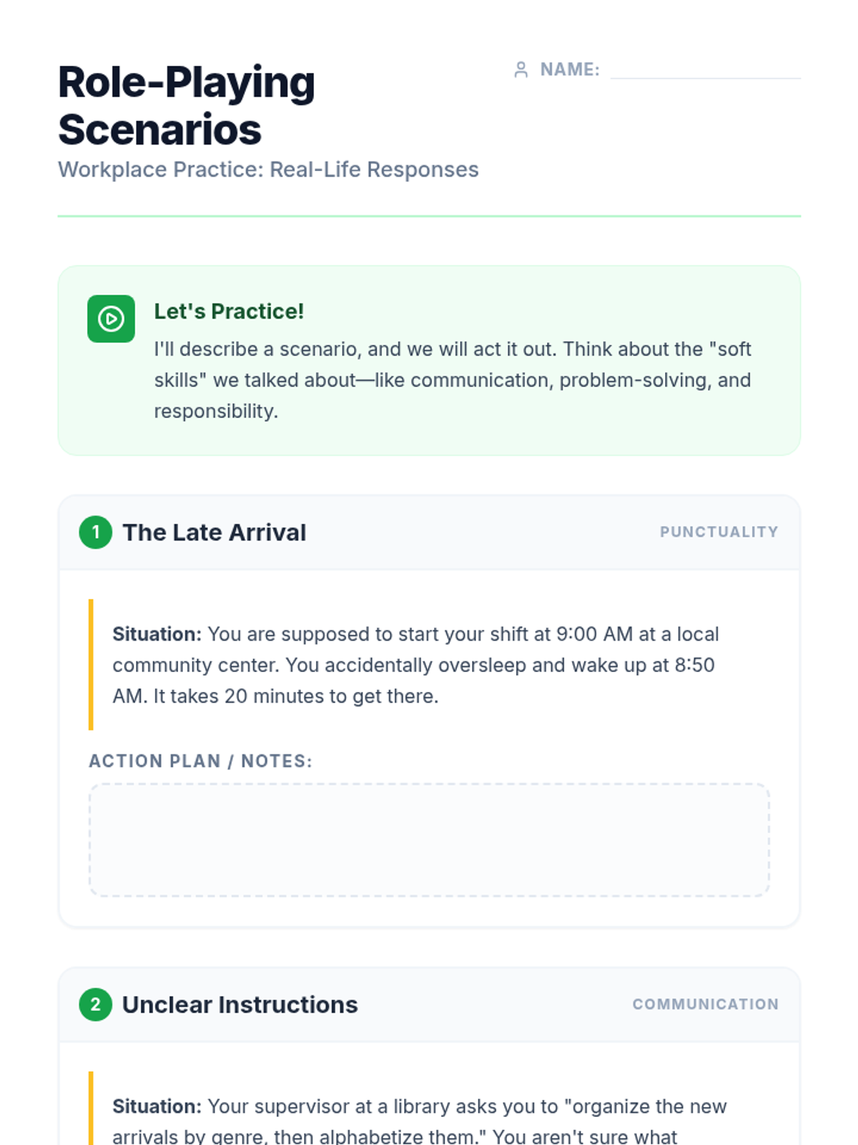The width and height of the screenshot is (858, 1145).
Task: Select the PUNCTUALITY tag label
Action: click(719, 532)
